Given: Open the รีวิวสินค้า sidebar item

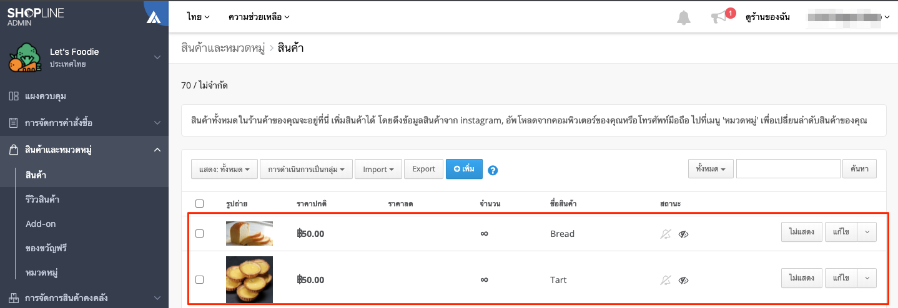Looking at the screenshot, I should 42,200.
